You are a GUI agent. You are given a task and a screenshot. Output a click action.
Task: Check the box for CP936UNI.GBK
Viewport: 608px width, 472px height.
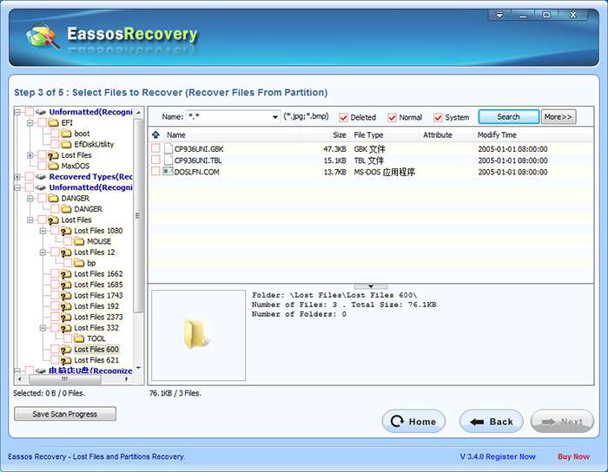[x=155, y=148]
